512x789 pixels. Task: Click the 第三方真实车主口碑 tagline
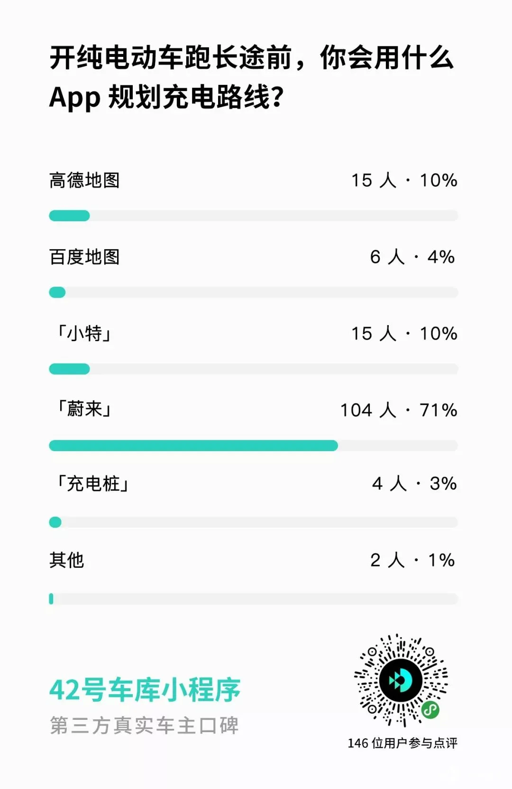click(x=144, y=726)
